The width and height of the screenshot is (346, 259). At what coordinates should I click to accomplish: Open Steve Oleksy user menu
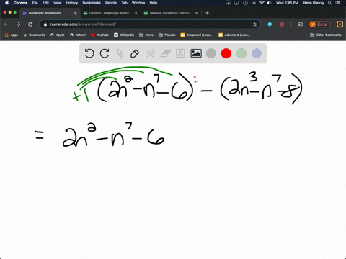[313, 3]
